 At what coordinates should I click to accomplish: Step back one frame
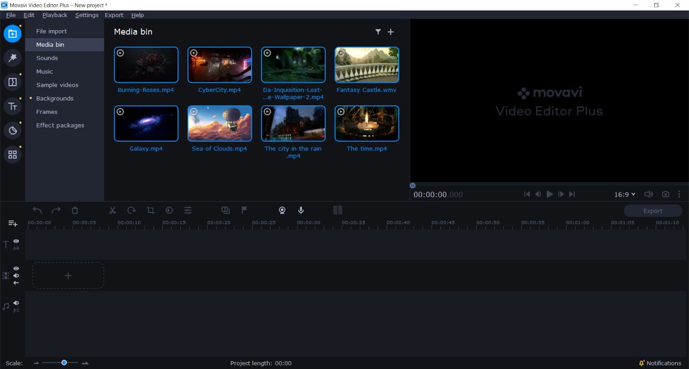[538, 194]
